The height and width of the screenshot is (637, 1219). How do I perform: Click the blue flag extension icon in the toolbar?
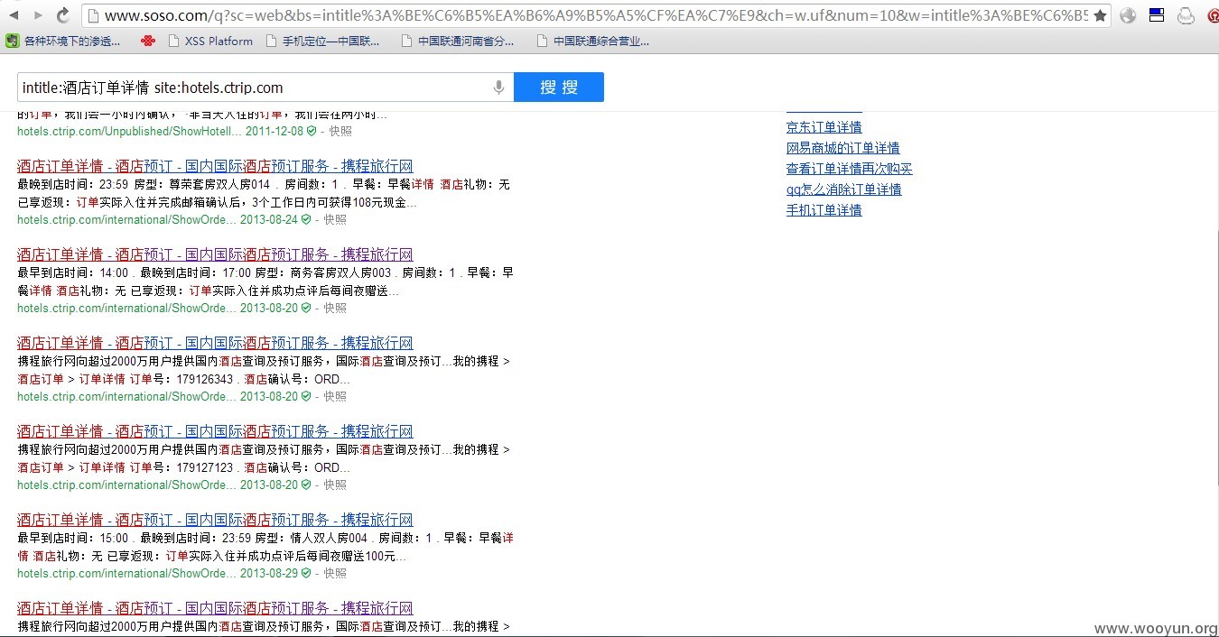[1157, 15]
